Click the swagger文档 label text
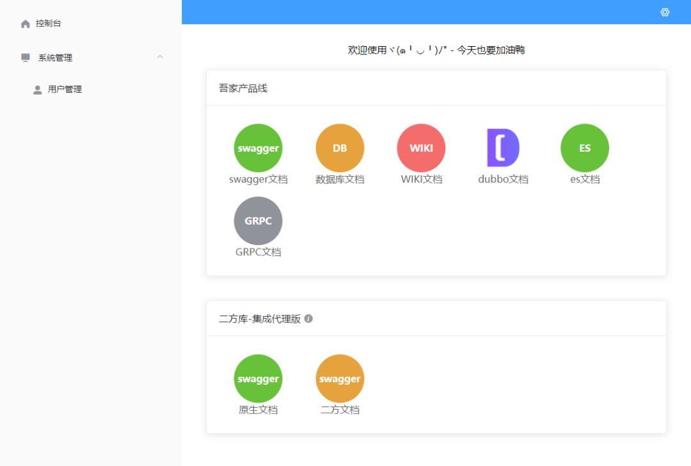This screenshot has height=466, width=691. [x=258, y=179]
